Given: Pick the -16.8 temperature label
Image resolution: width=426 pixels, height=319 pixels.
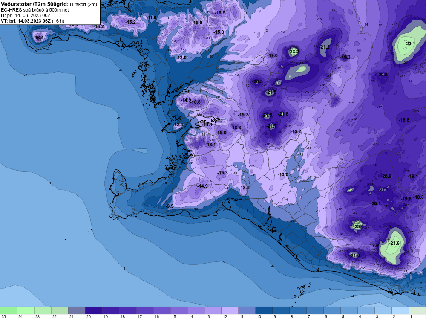Looking at the screenshot, I should (196, 102).
